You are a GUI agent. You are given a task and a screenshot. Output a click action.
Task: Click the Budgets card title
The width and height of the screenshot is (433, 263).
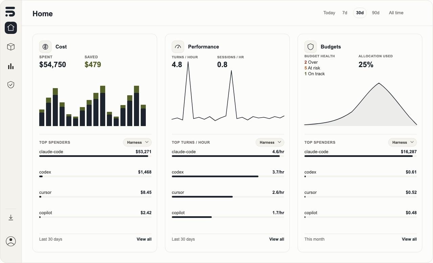[x=331, y=47]
